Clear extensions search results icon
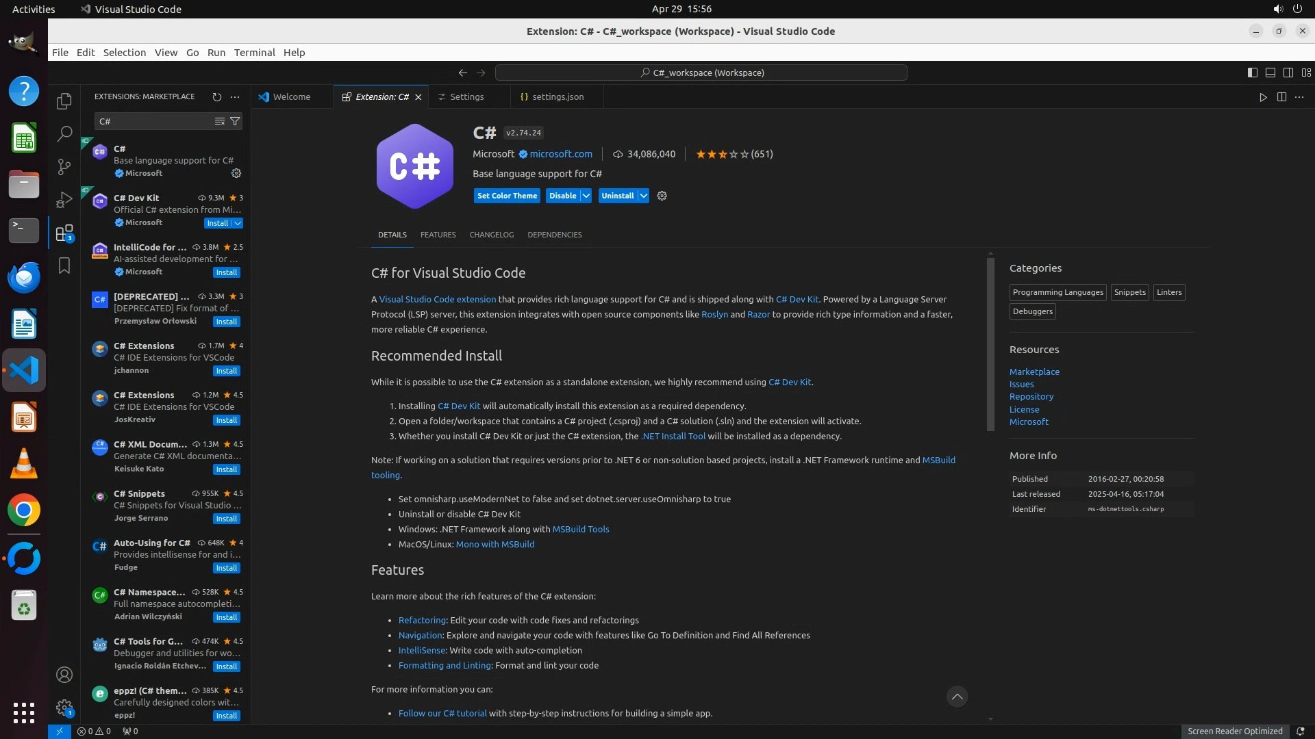1315x739 pixels. pyautogui.click(x=219, y=121)
